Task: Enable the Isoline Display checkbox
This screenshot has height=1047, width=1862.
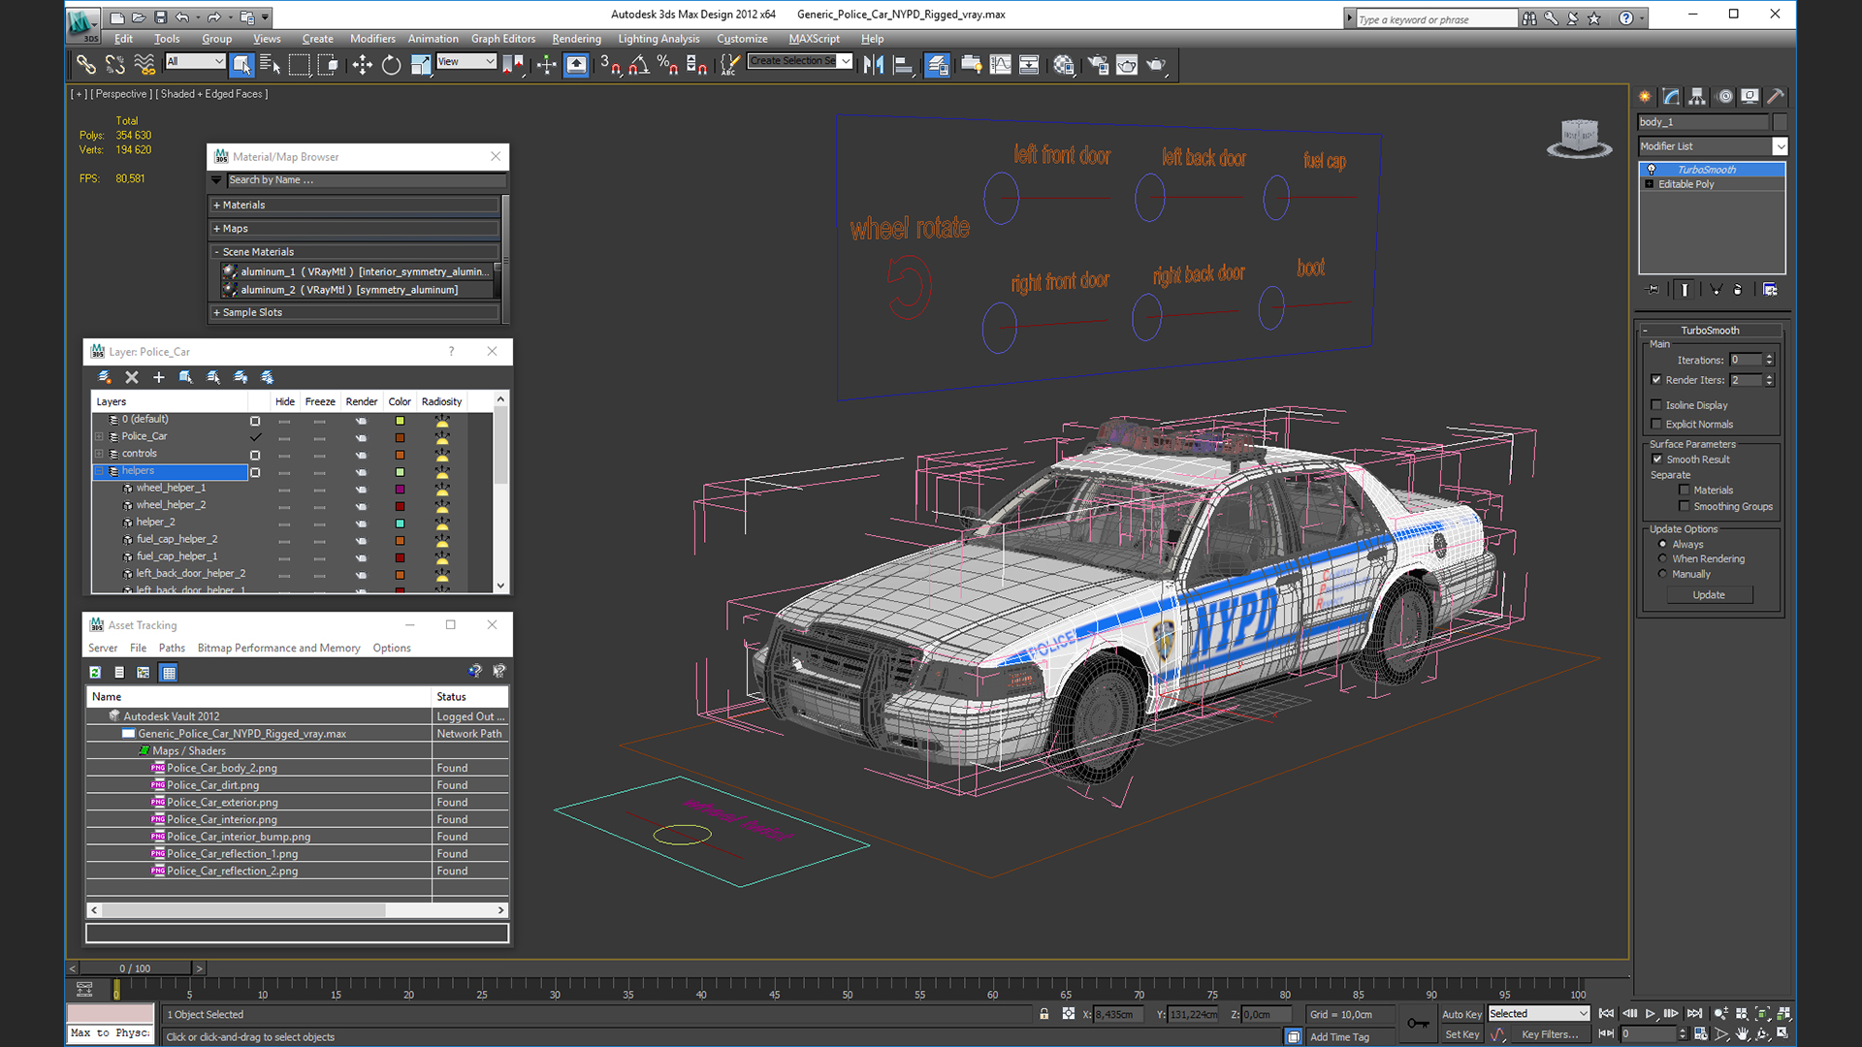Action: (x=1656, y=405)
